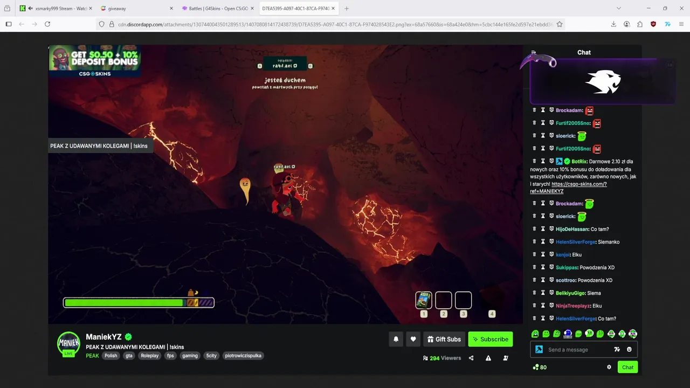Reload the current page
This screenshot has width=690, height=388.
(47, 24)
